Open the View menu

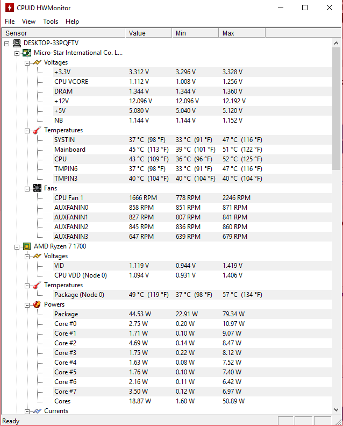pyautogui.click(x=29, y=22)
